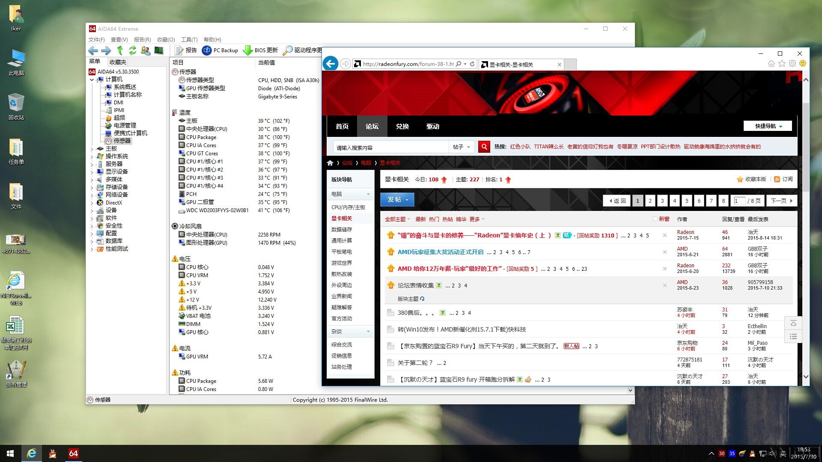Click the browser smiley feedback icon
Viewport: 822px width, 462px height.
point(803,63)
